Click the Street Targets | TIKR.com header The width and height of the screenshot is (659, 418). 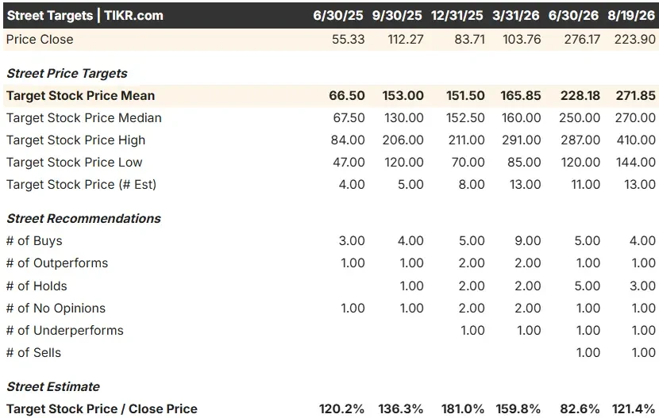[x=85, y=16]
